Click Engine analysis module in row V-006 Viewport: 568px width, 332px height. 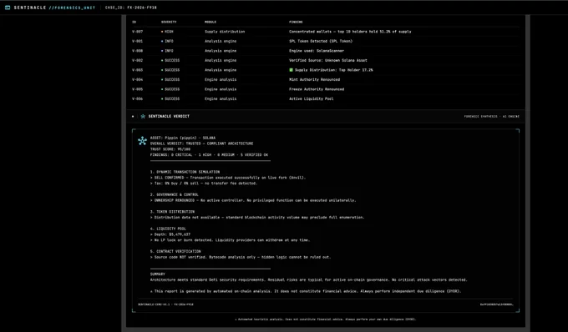pos(221,98)
